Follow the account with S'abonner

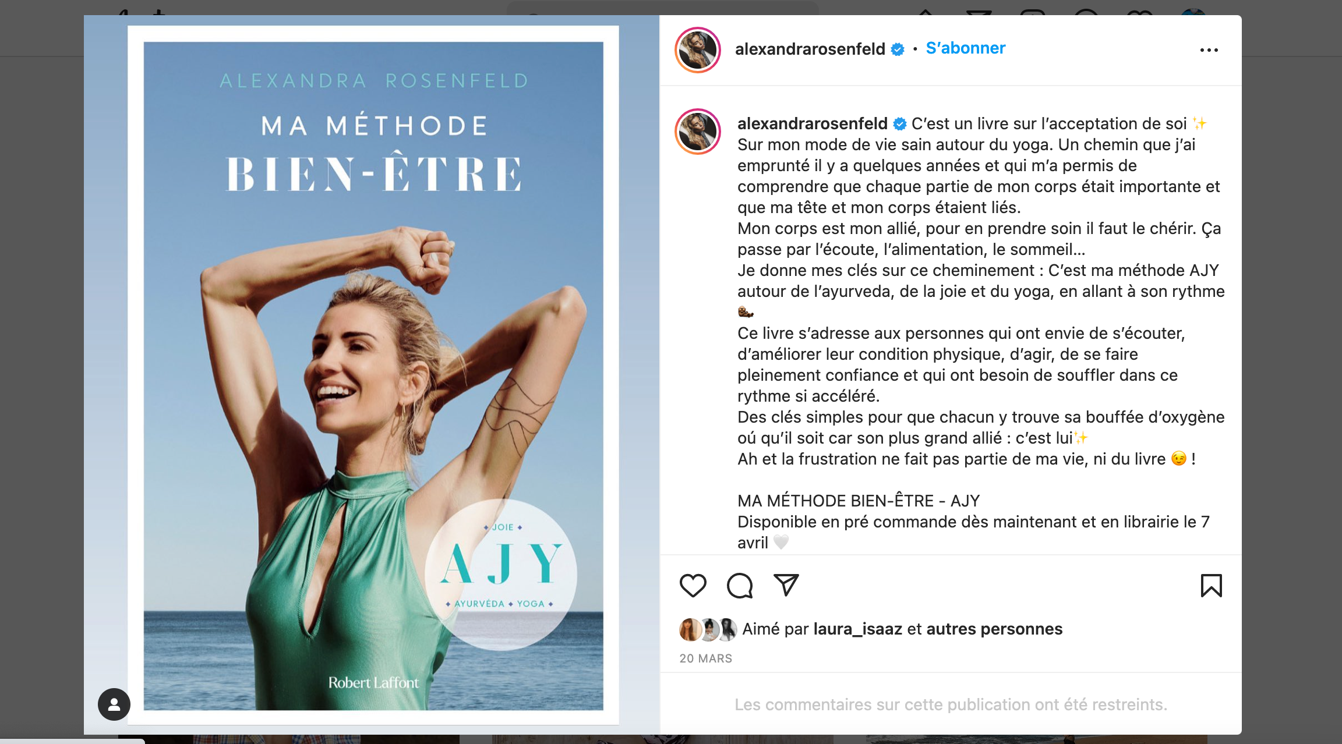tap(965, 48)
